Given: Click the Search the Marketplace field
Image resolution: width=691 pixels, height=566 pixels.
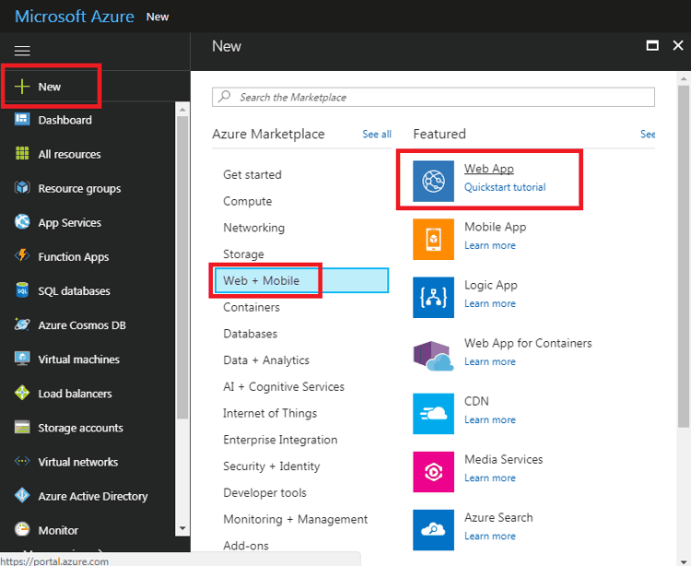Looking at the screenshot, I should pyautogui.click(x=433, y=97).
